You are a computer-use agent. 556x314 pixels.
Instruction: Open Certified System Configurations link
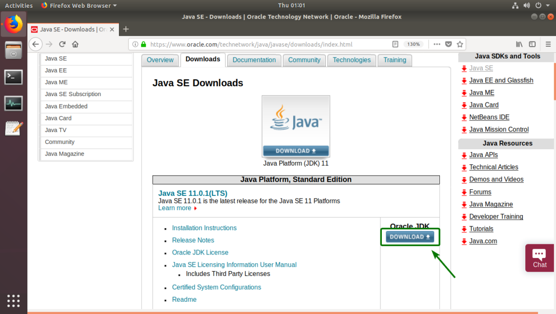point(216,287)
